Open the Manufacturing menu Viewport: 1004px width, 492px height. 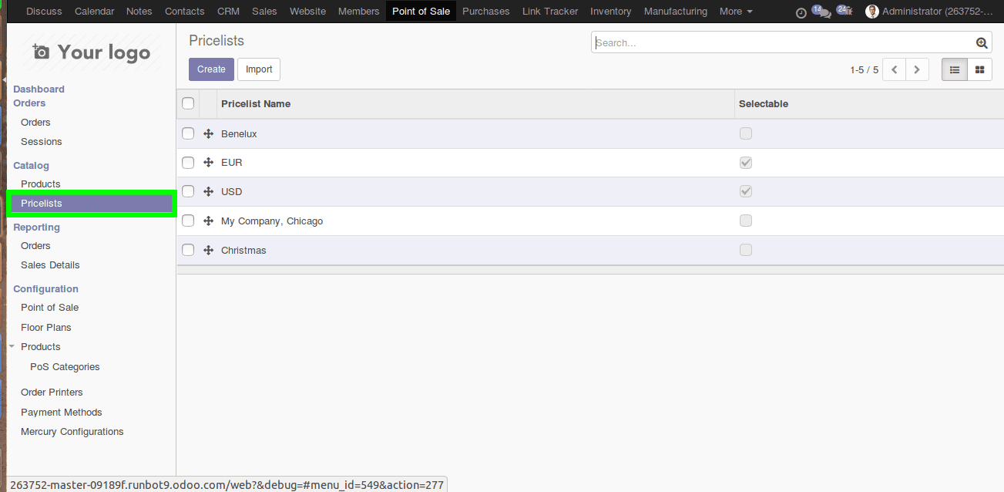pos(676,12)
